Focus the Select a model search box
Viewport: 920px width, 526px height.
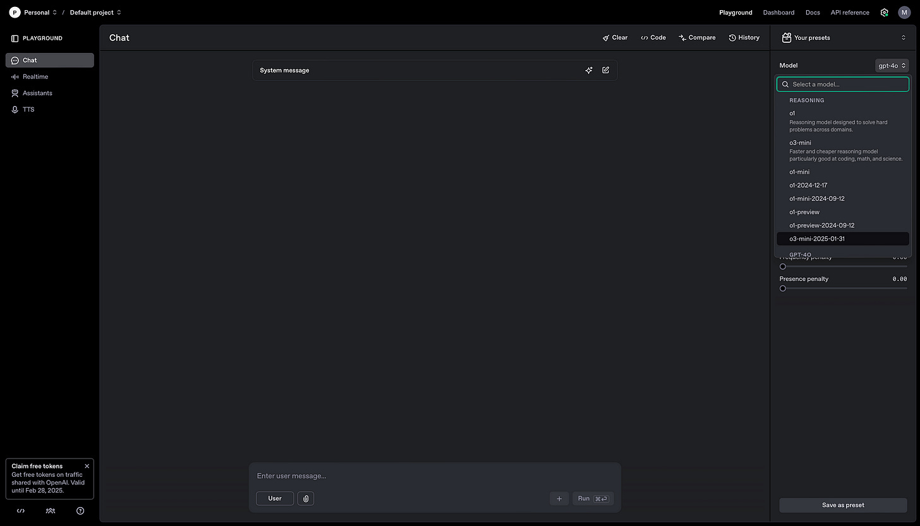[843, 84]
